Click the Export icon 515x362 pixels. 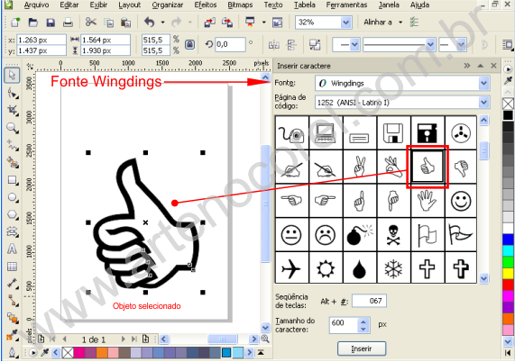tap(227, 23)
